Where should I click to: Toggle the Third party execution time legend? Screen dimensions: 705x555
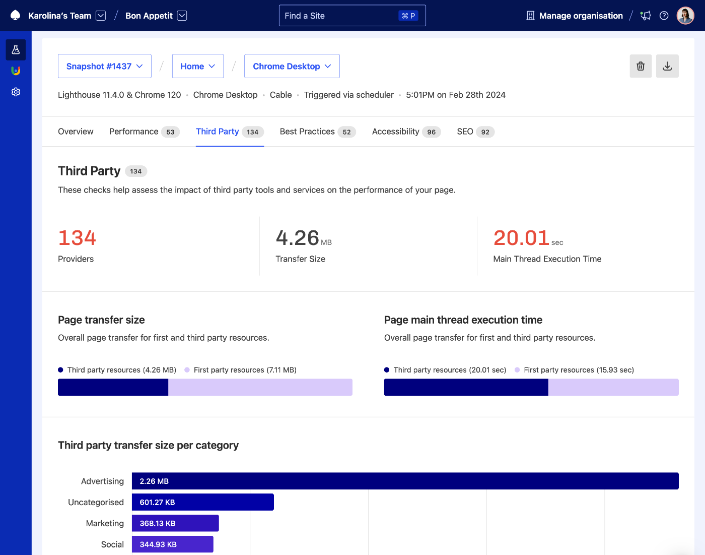pos(445,369)
